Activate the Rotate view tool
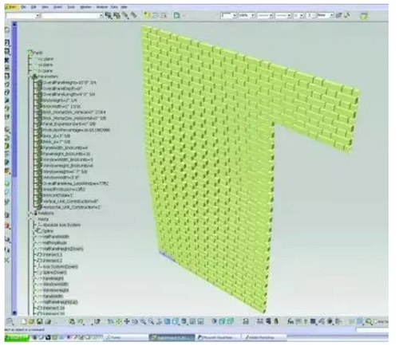This screenshot has width=399, height=346. [135, 322]
